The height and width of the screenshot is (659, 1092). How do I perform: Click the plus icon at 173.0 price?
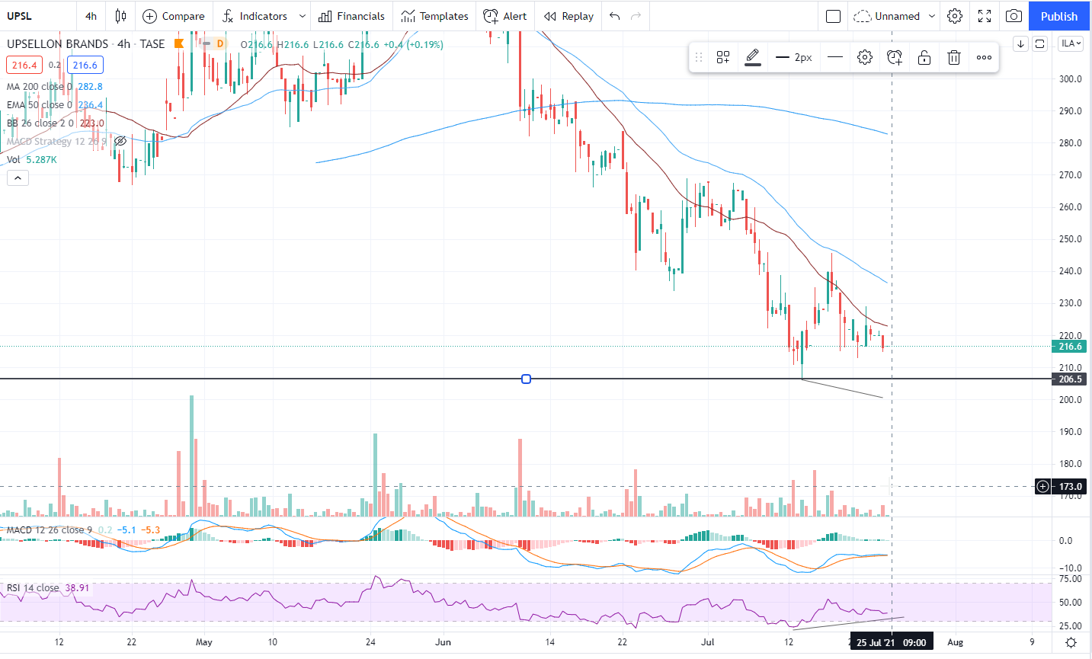click(x=1043, y=486)
